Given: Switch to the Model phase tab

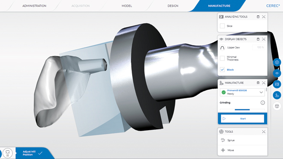Looking at the screenshot, I should [x=126, y=6].
